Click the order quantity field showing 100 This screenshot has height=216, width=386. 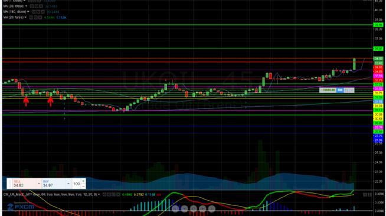[x=77, y=184]
